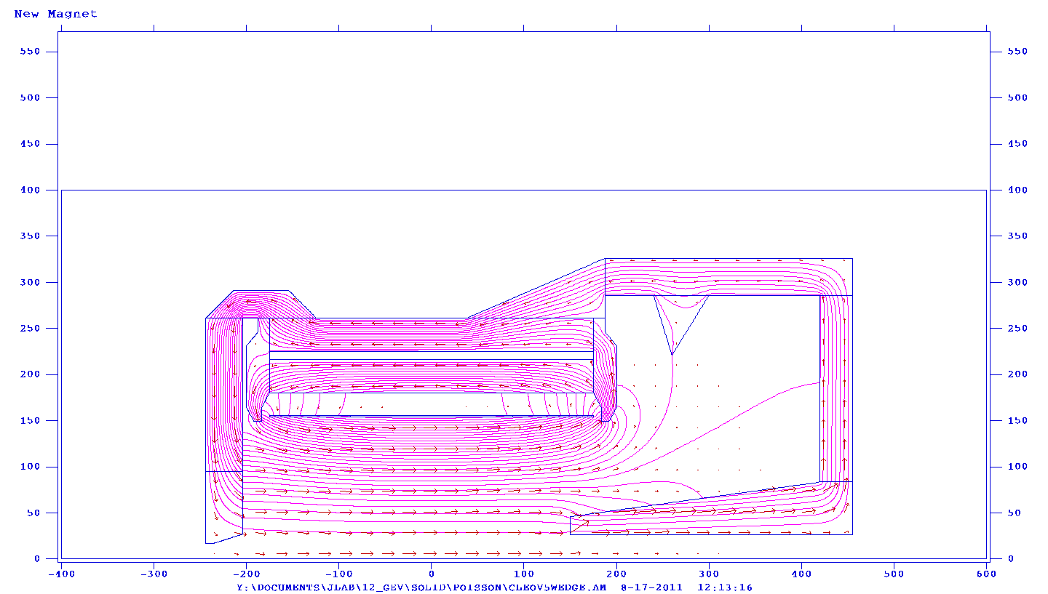
Task: Pick right y-axis label 450
Action: click(x=1017, y=144)
